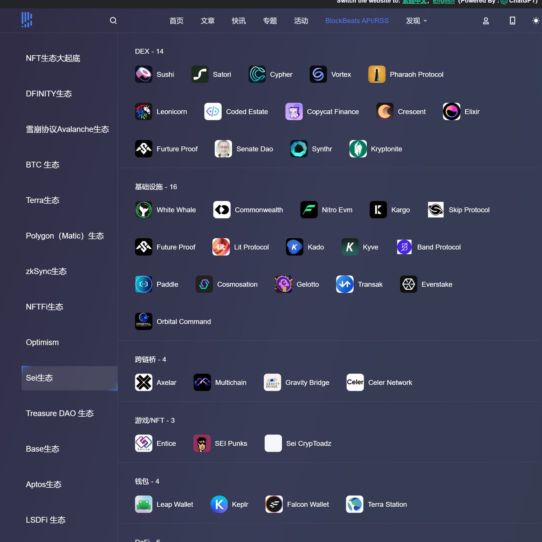542x542 pixels.
Task: Click the Cosmosation project icon
Action: click(204, 284)
